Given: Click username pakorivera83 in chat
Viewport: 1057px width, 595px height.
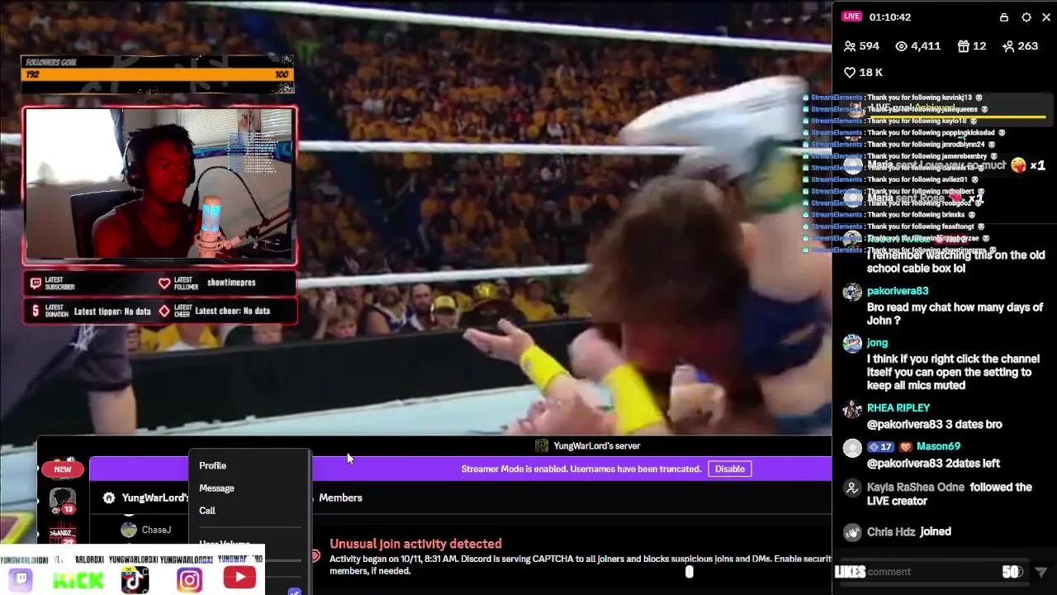Looking at the screenshot, I should pos(898,291).
